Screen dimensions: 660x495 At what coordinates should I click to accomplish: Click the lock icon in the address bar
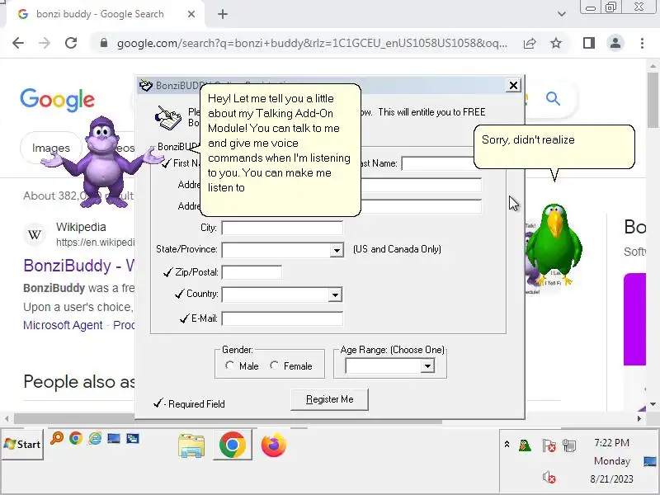point(104,43)
